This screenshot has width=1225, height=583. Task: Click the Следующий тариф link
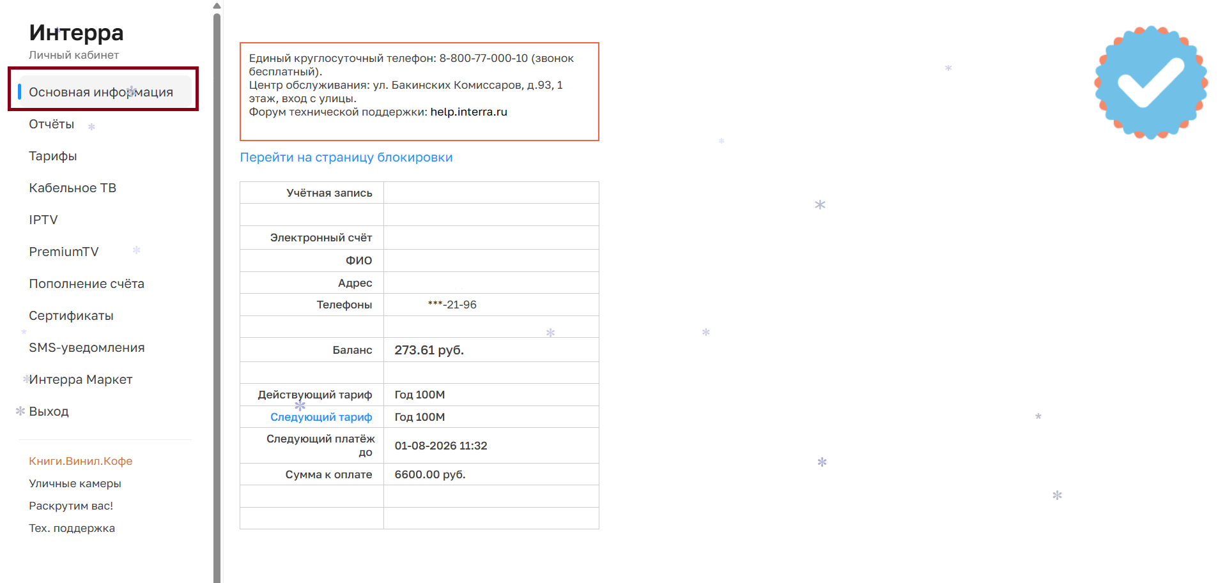tap(321, 417)
